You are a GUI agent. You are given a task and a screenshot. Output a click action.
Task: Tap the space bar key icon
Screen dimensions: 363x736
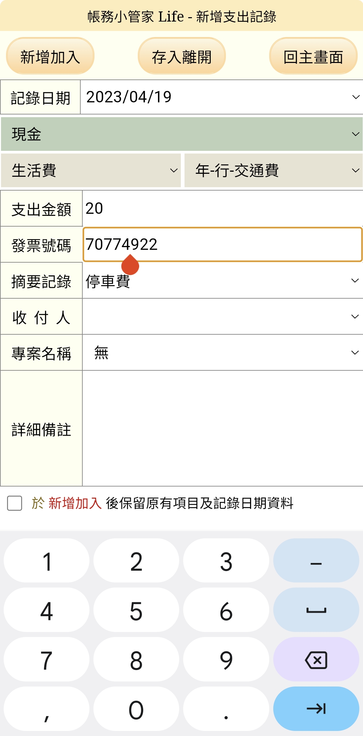pyautogui.click(x=316, y=610)
